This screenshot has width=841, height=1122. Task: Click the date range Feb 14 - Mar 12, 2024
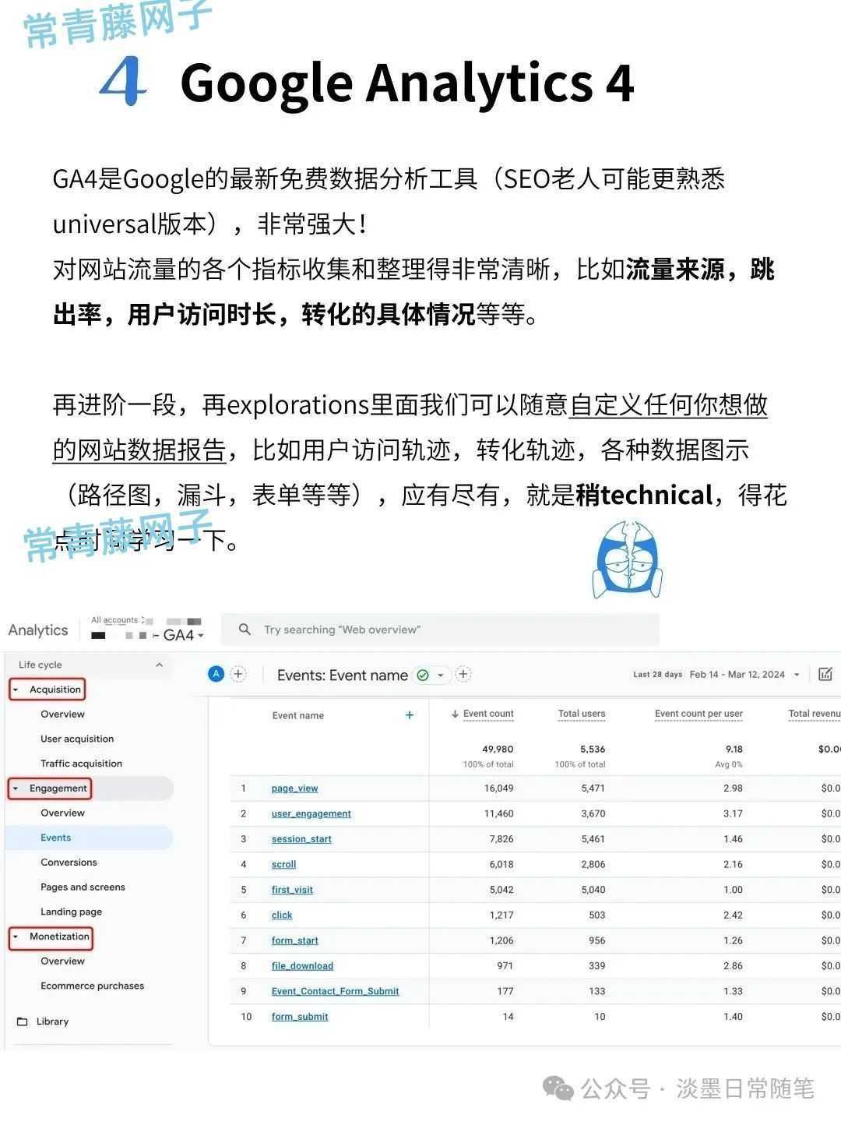tap(737, 675)
